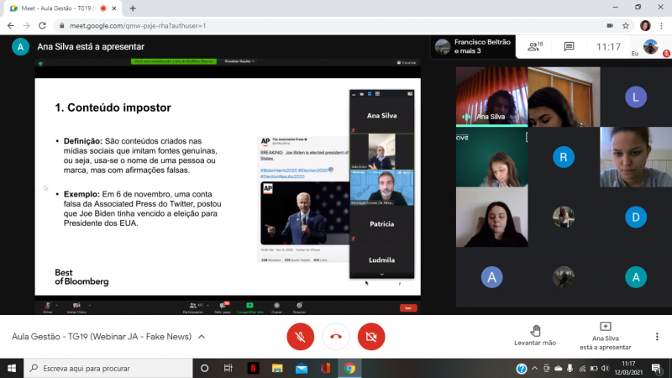Raise hand with Levantar mão
This screenshot has width=672, height=378.
pos(535,335)
